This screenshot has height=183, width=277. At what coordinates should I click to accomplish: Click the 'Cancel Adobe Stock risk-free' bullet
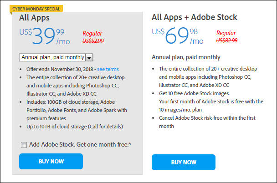207,122
